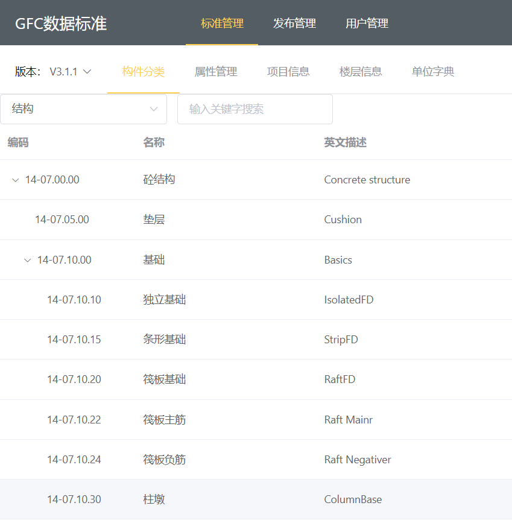Viewport: 512px width, 523px height.
Task: Switch to the 楼层信息 tab
Action: coord(361,71)
